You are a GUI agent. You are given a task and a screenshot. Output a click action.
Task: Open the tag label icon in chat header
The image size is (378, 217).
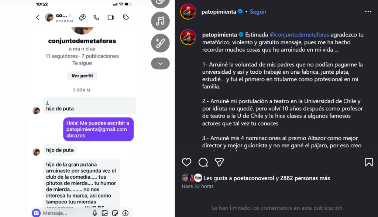pyautogui.click(x=126, y=17)
